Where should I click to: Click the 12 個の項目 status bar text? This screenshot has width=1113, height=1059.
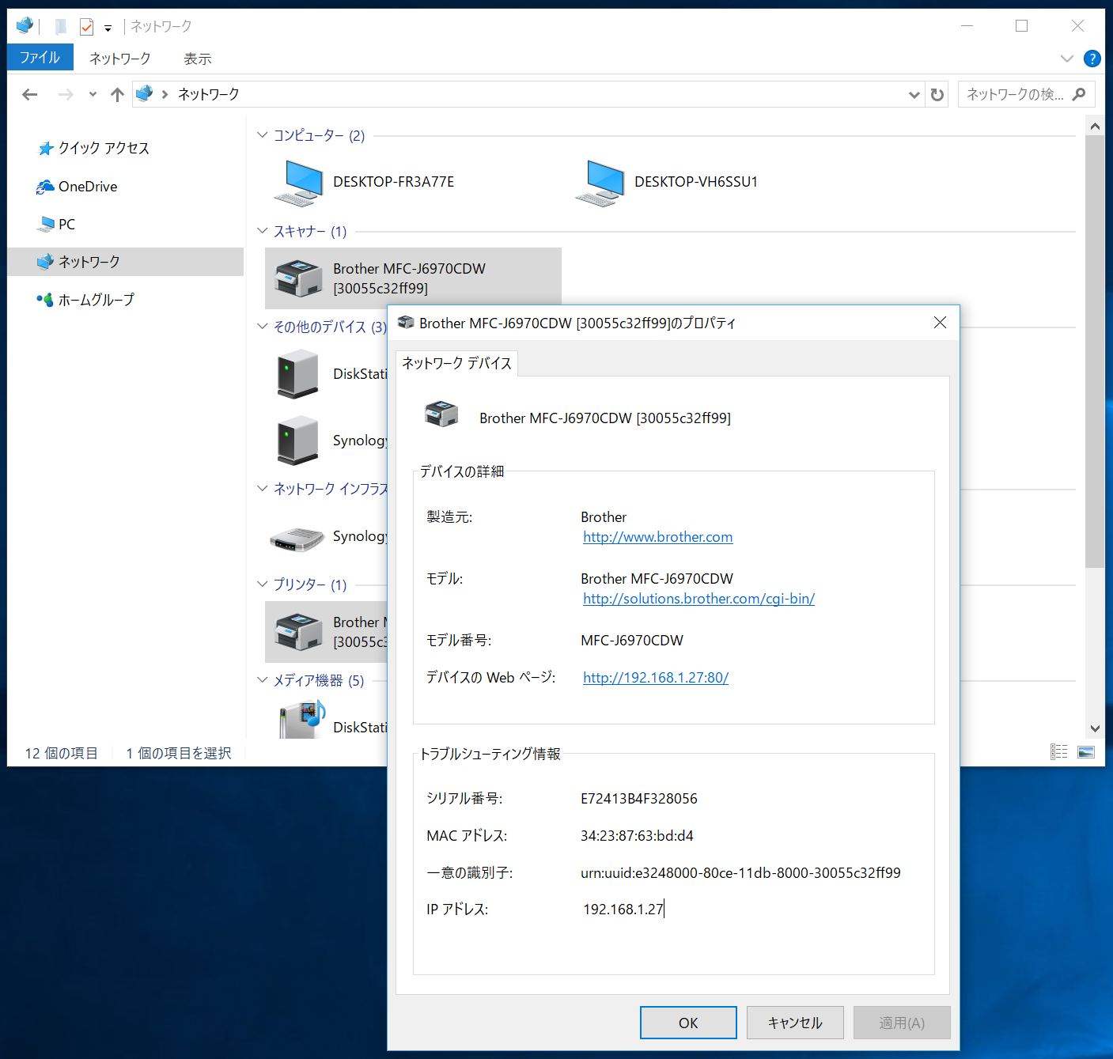pos(61,753)
